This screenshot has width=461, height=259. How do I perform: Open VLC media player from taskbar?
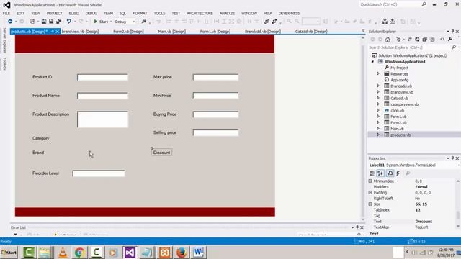(x=63, y=253)
